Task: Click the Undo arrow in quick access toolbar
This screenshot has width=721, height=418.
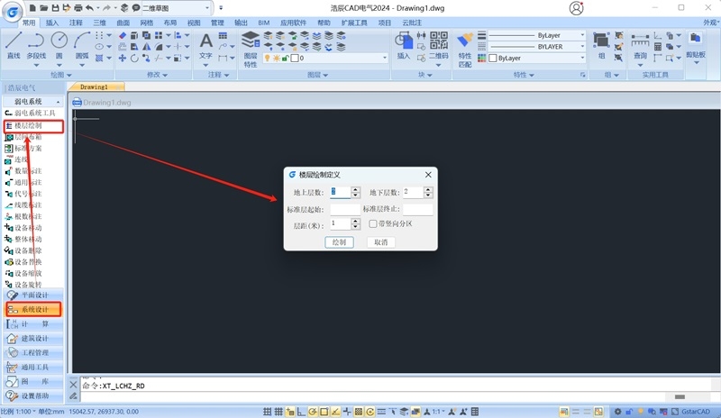Action: click(x=89, y=8)
